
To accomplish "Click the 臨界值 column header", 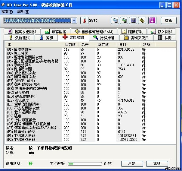I will tap(106, 45).
